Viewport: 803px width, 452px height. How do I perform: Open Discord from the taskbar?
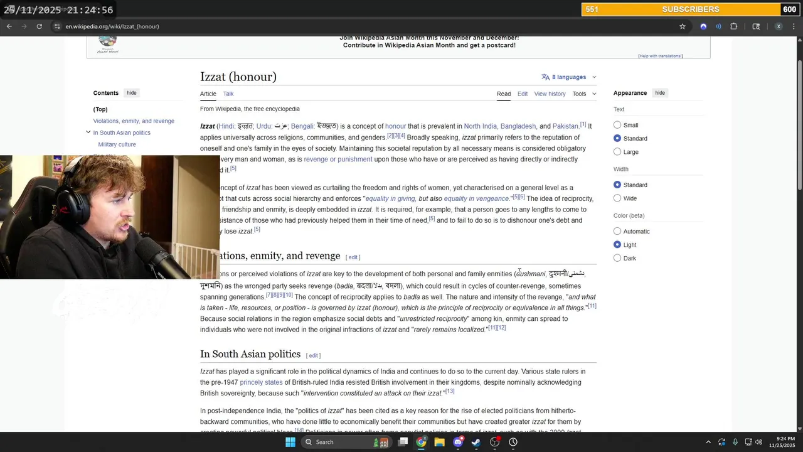click(458, 442)
